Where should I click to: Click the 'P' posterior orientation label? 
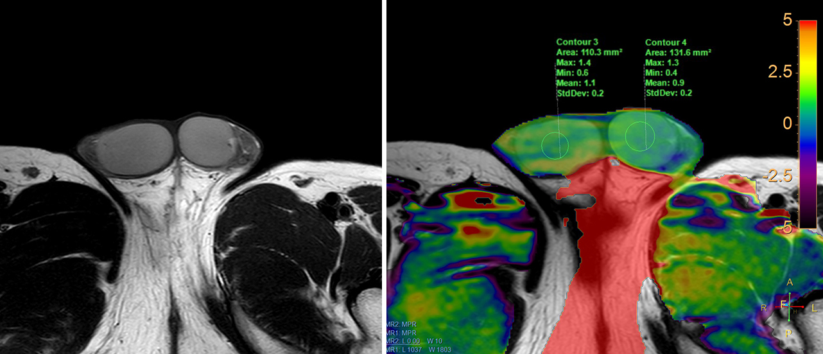790,332
